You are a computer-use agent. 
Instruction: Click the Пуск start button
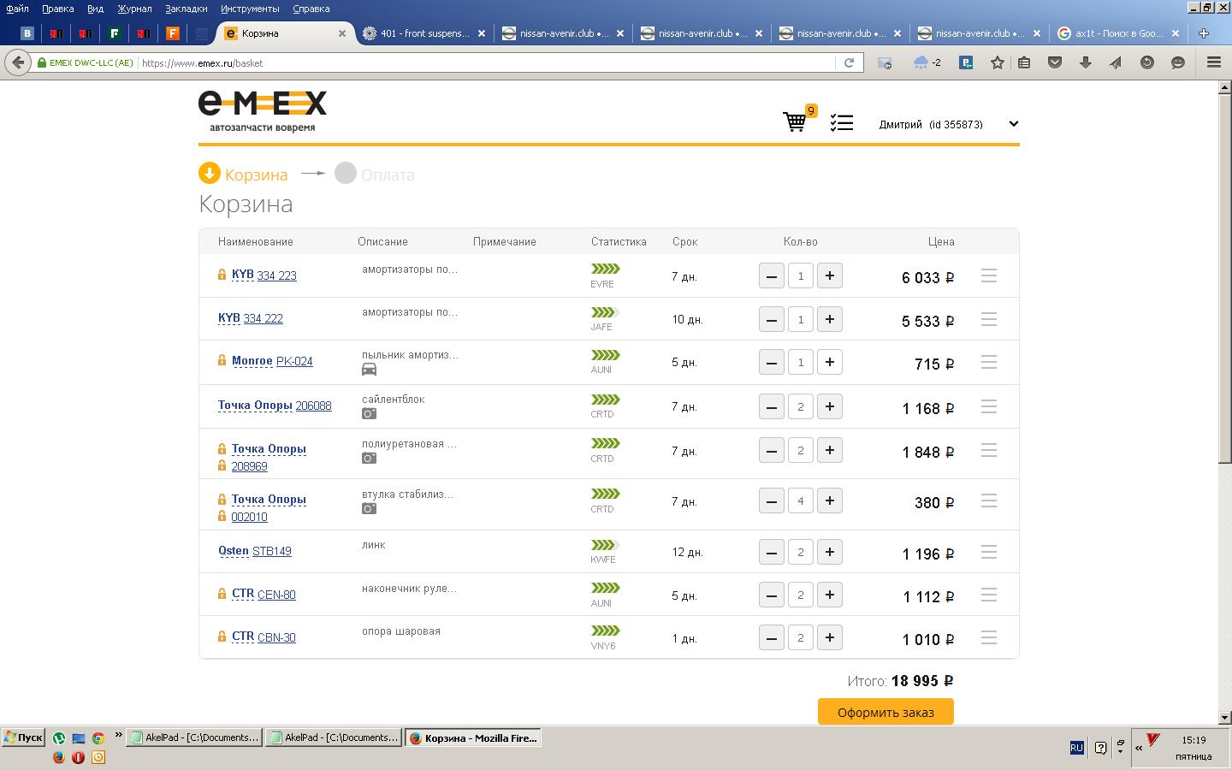pos(23,737)
